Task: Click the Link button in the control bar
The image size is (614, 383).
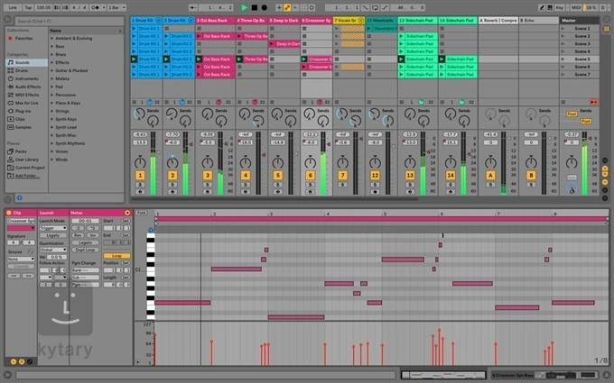Action: (13, 7)
